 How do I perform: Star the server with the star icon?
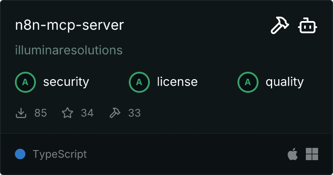[x=67, y=113]
